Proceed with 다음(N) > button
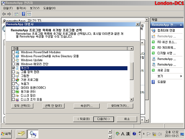This screenshot has height=139, width=185. (104, 119)
